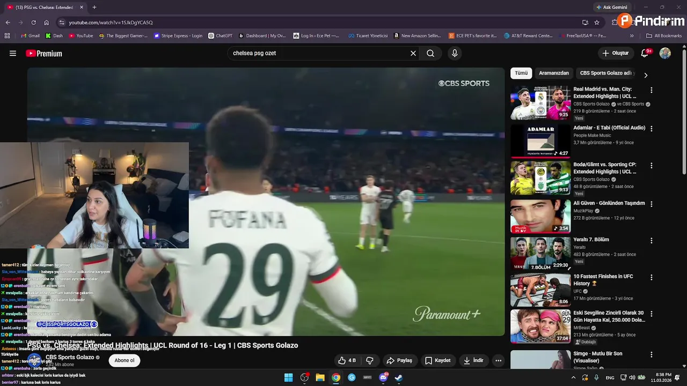Viewport: 687px width, 386px height.
Task: Open options menu for Yaralı 7. Bölüm
Action: pyautogui.click(x=652, y=241)
